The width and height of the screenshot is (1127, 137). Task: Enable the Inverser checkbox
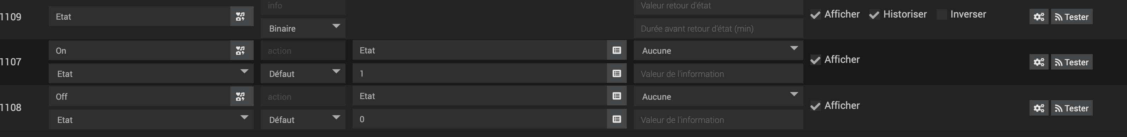[942, 14]
